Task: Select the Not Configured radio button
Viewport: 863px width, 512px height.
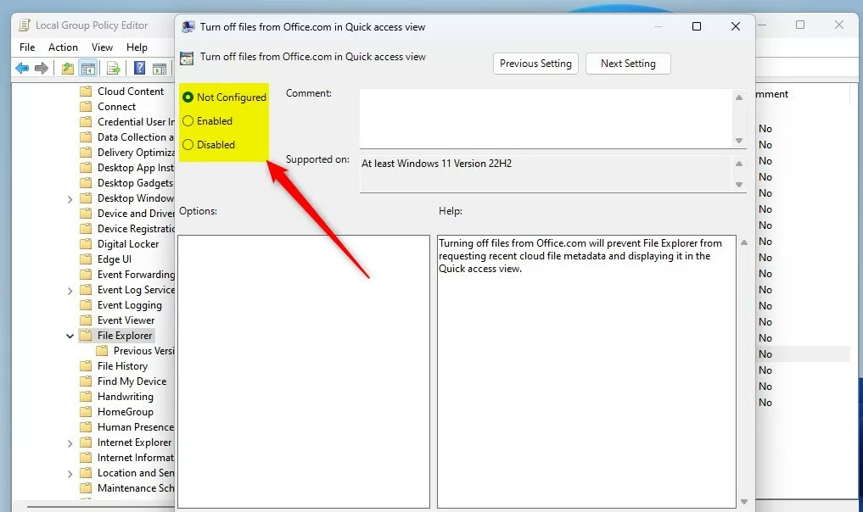Action: coord(188,97)
